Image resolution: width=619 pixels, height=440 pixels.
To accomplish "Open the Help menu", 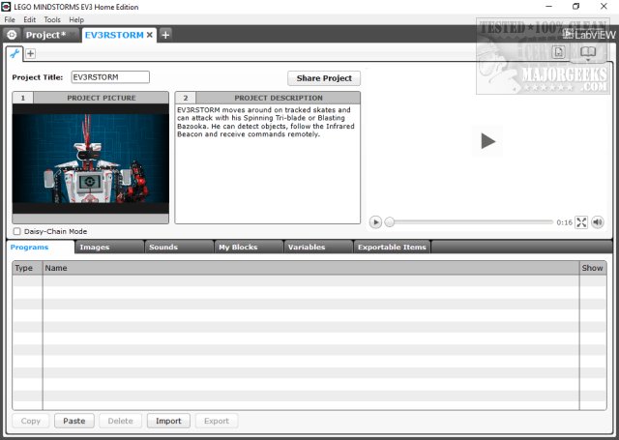I will (x=76, y=19).
